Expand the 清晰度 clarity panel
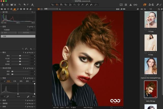Image resolution: width=163 pixels, height=109 pixels. [x=1, y=103]
